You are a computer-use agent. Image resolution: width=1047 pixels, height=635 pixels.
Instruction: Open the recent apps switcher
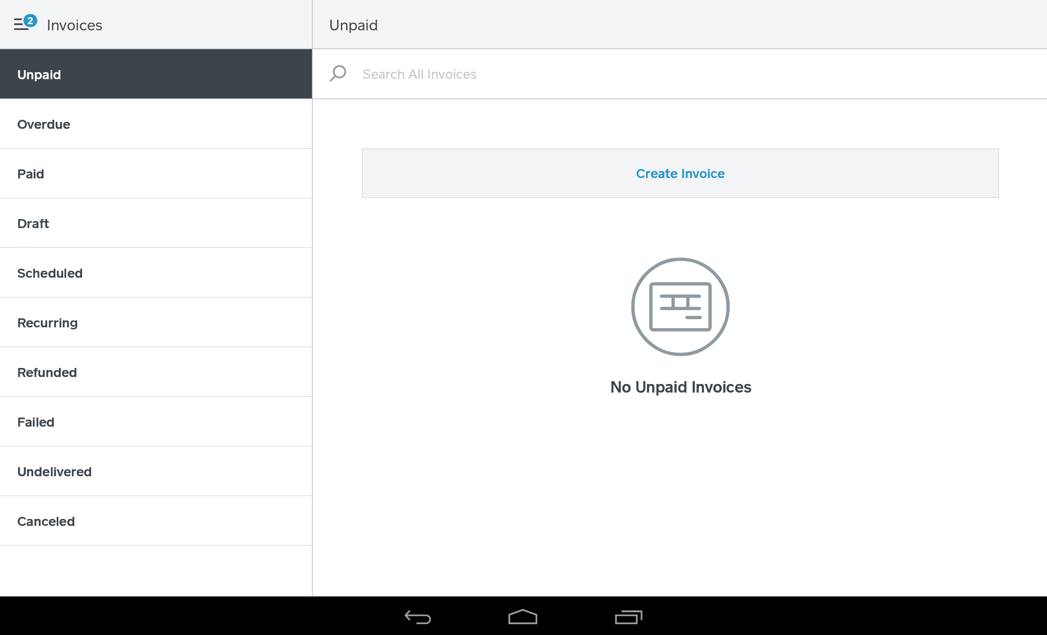click(628, 617)
